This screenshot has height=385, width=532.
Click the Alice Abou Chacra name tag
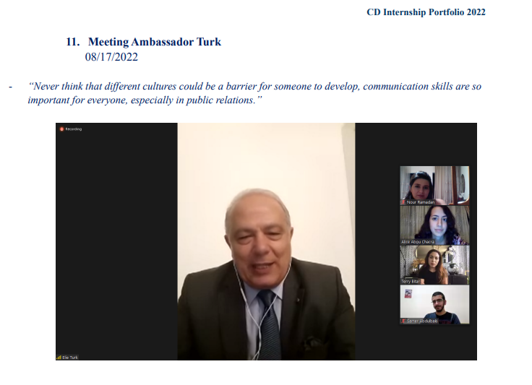[418, 242]
